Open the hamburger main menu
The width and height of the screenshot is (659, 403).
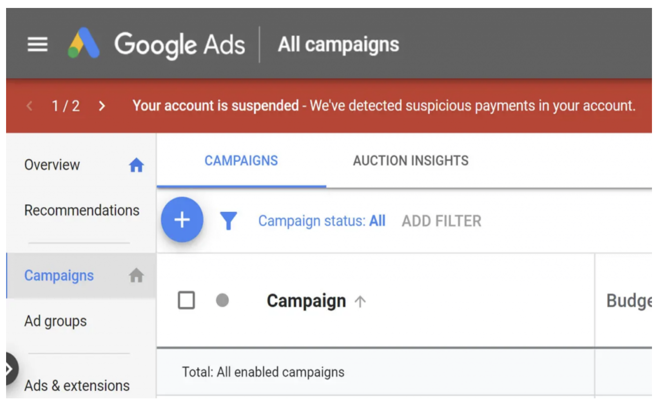coord(37,45)
